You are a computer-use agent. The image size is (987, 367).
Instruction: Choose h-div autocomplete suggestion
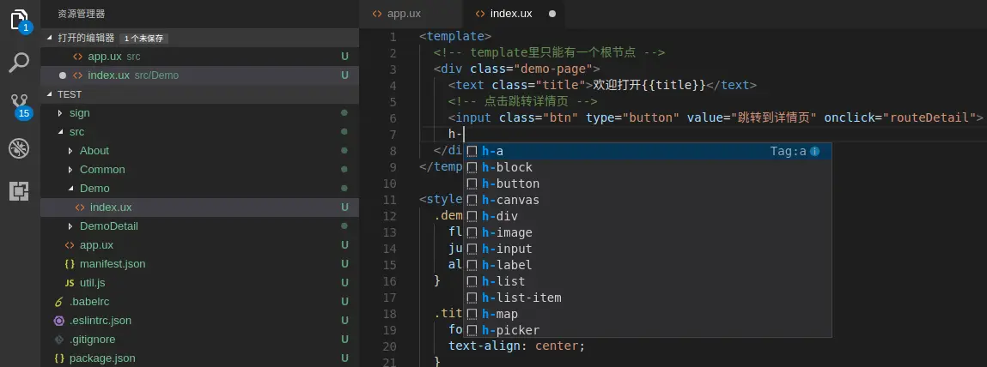[x=647, y=217]
